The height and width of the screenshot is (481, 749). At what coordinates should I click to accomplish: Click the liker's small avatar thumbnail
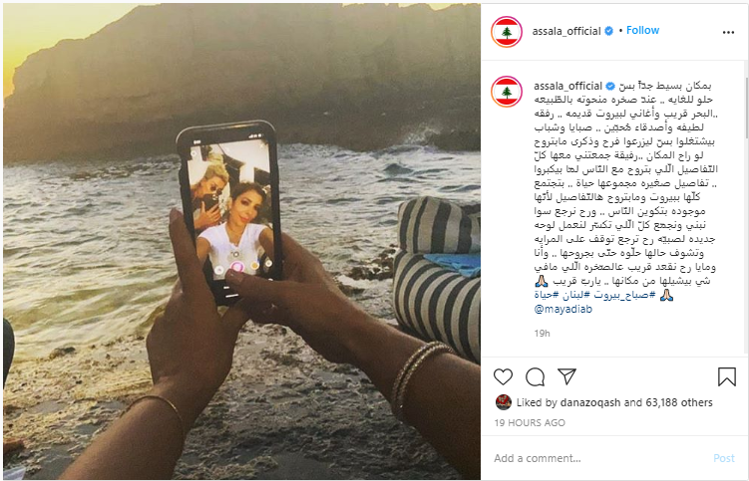pos(504,402)
